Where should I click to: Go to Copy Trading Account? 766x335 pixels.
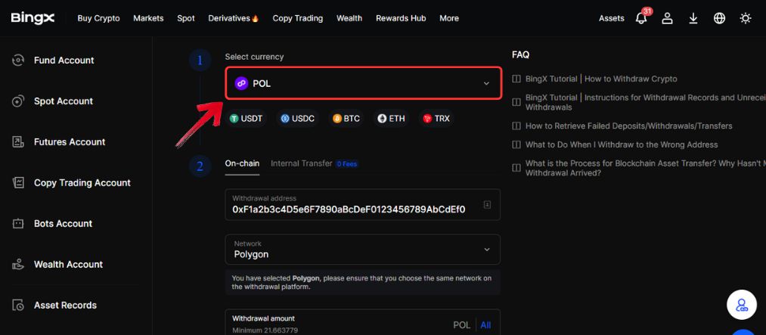[82, 183]
